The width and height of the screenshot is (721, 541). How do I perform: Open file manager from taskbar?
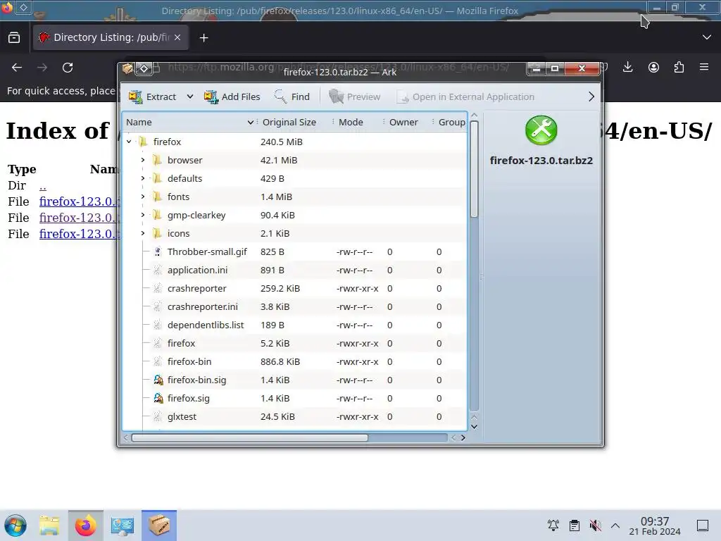(x=49, y=526)
